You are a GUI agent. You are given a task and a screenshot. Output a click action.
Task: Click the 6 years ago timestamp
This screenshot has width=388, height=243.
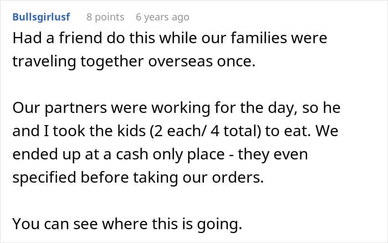[162, 17]
